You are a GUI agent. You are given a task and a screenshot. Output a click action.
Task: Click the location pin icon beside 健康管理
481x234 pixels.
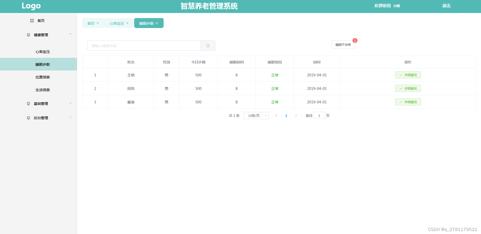(28, 35)
